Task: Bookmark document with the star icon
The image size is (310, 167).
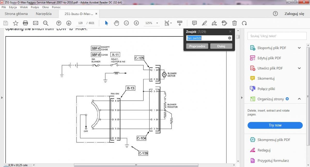Action: click(x=16, y=23)
